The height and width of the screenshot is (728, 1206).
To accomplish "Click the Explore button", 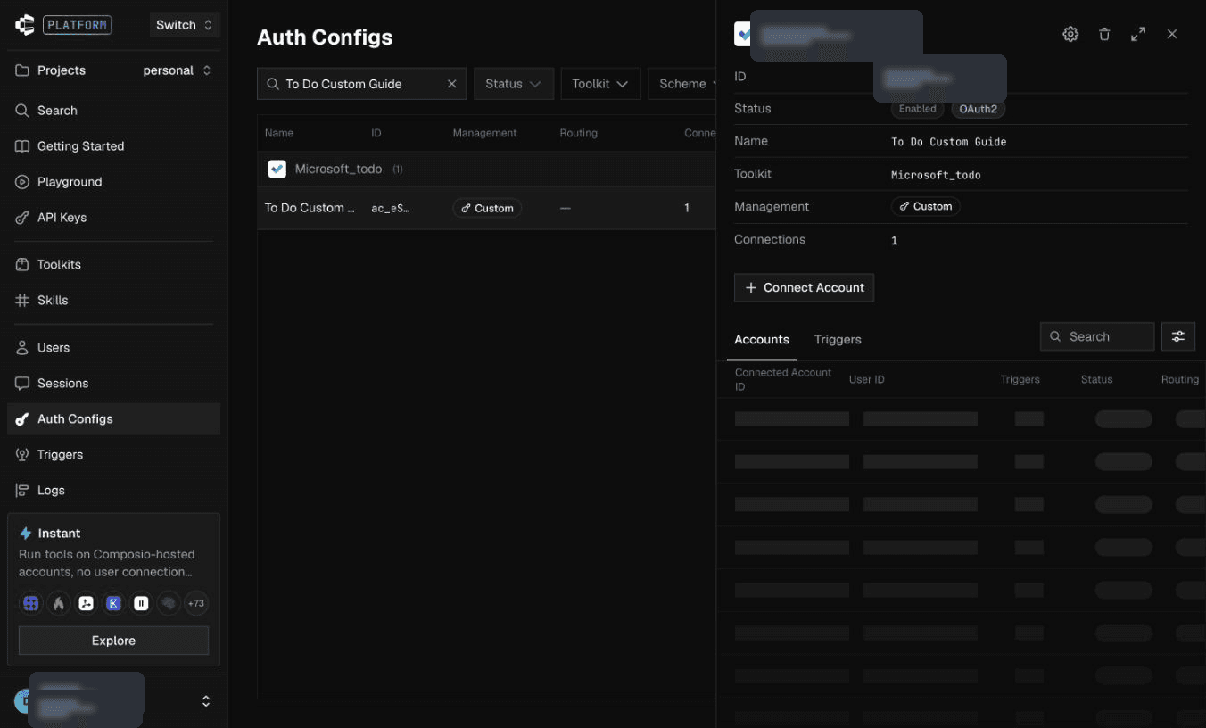I will [113, 641].
